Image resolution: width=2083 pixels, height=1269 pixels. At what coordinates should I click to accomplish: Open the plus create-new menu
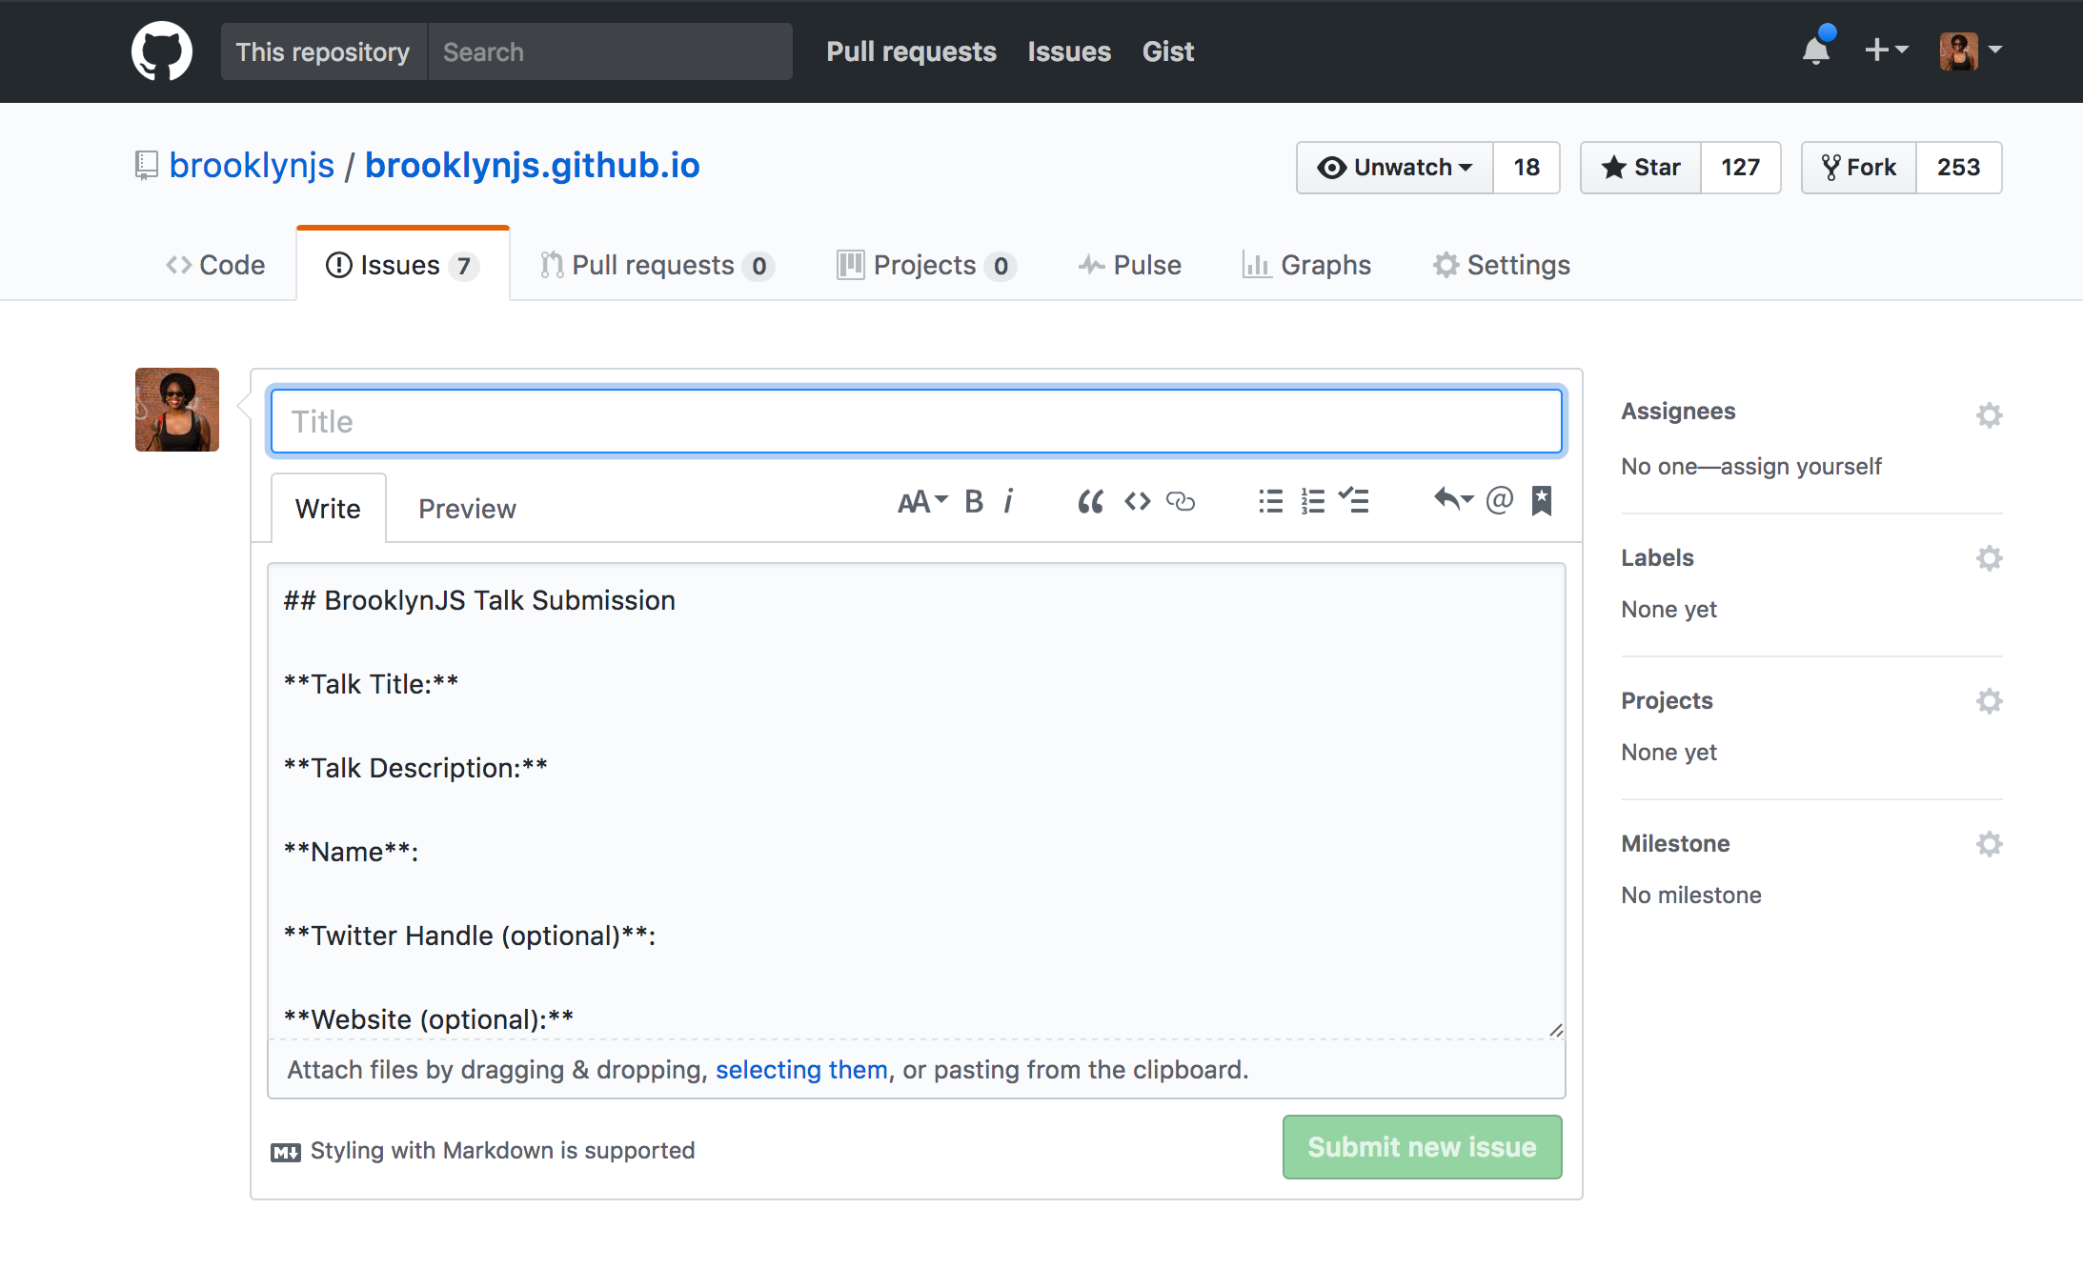point(1885,50)
